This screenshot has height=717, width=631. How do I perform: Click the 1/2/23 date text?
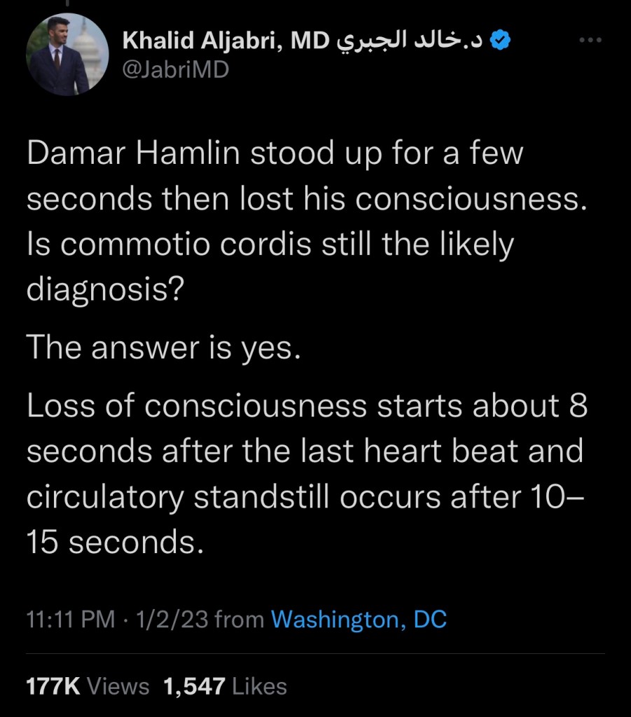tap(174, 619)
